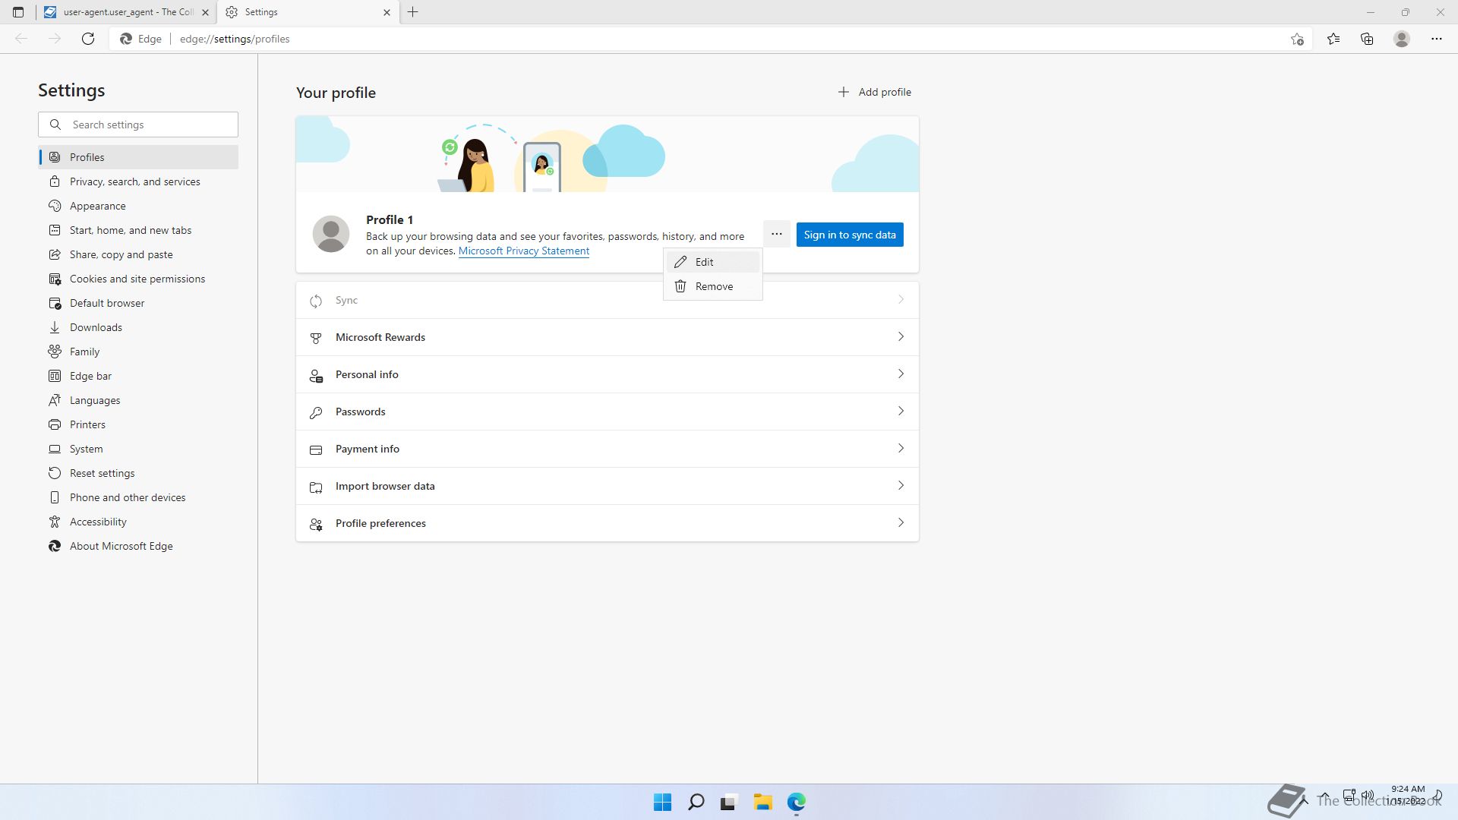Open Default browser settings

(x=138, y=303)
